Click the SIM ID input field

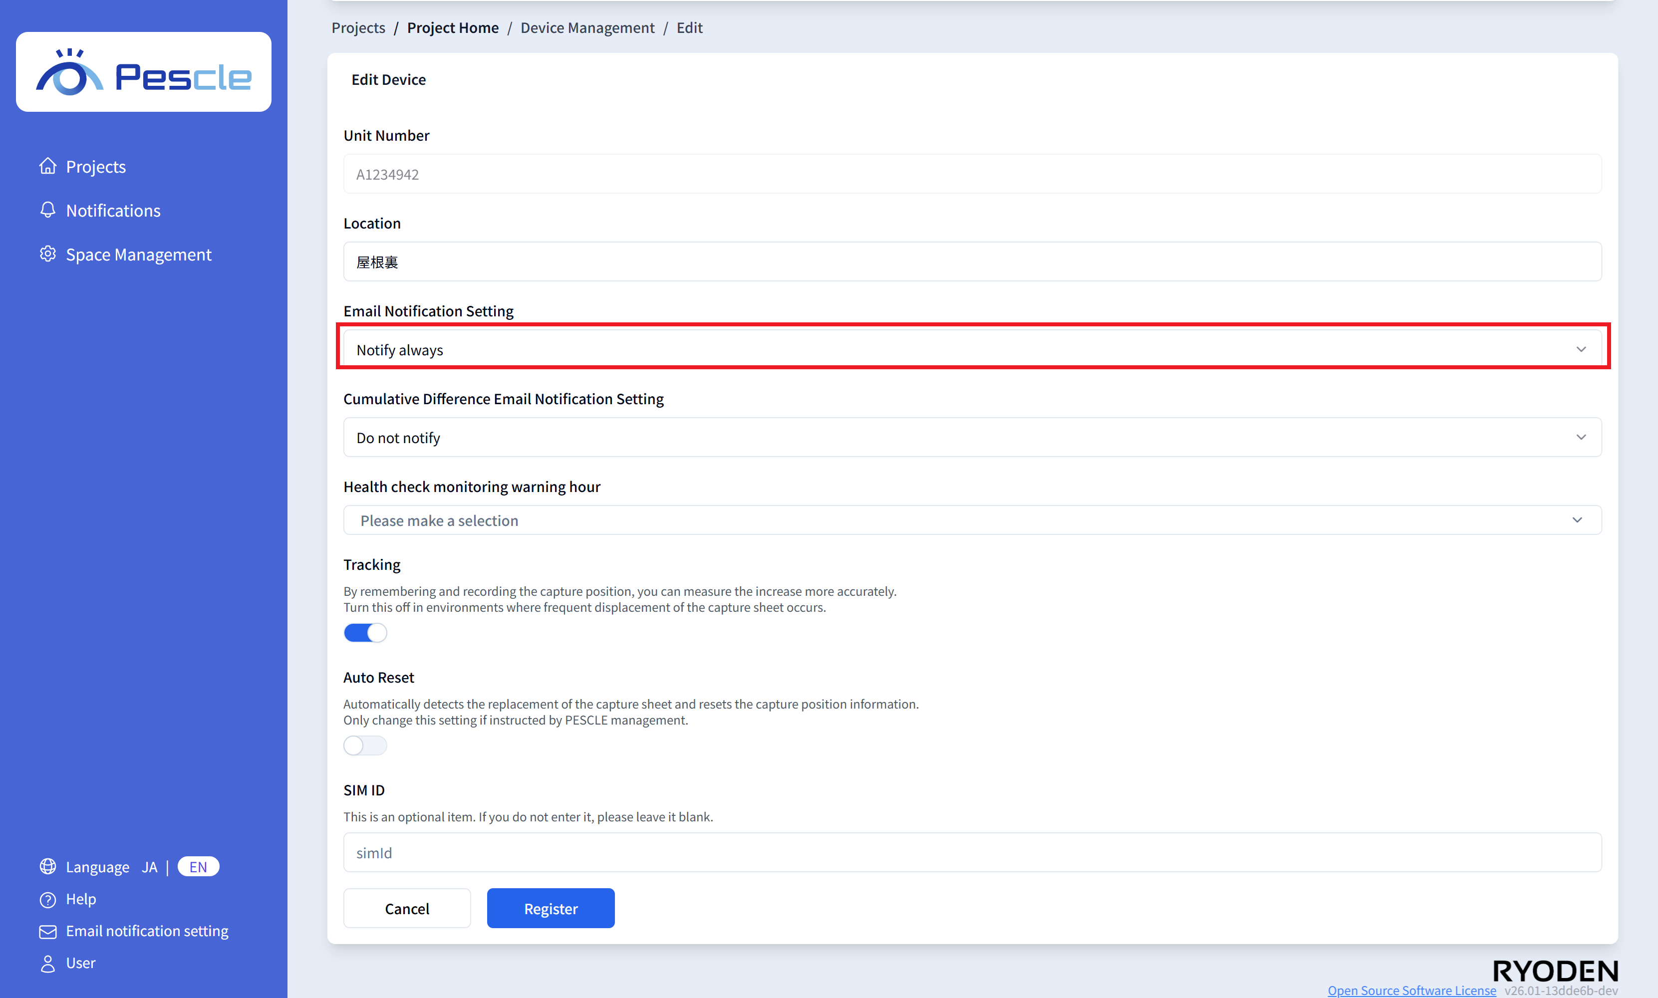pyautogui.click(x=972, y=853)
